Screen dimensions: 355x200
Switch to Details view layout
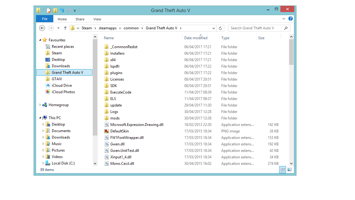coord(283,169)
